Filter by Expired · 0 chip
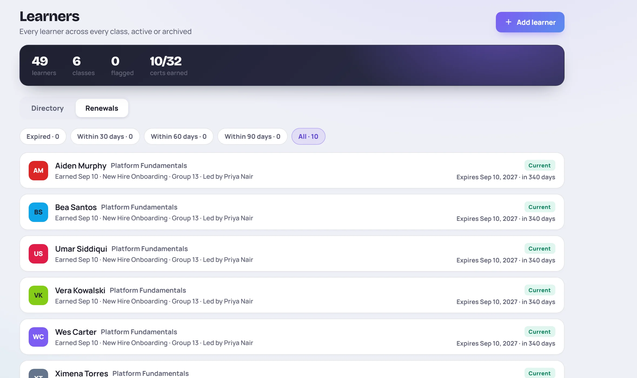637x378 pixels. (43, 136)
